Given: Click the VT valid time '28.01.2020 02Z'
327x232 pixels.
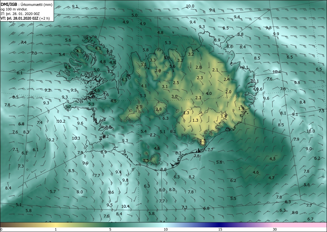Looking at the screenshot, I should click(26, 18).
